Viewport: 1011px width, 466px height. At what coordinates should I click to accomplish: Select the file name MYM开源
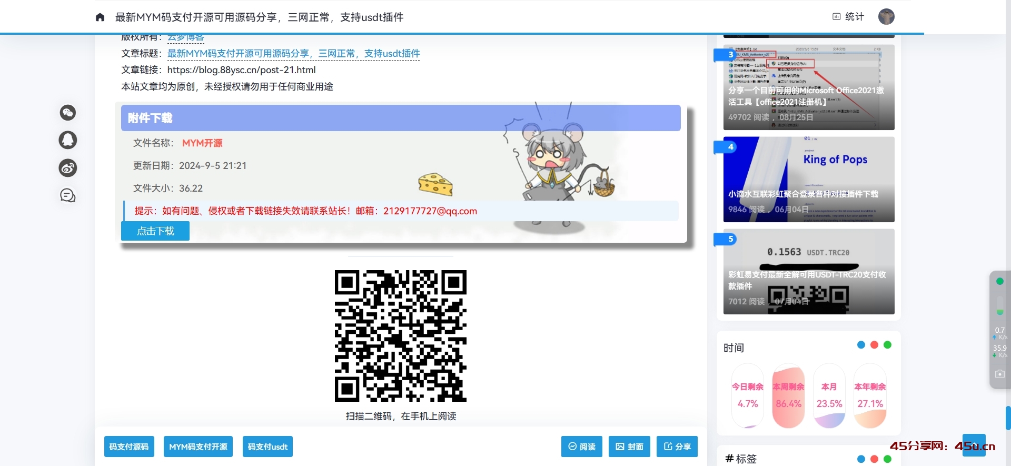coord(202,143)
